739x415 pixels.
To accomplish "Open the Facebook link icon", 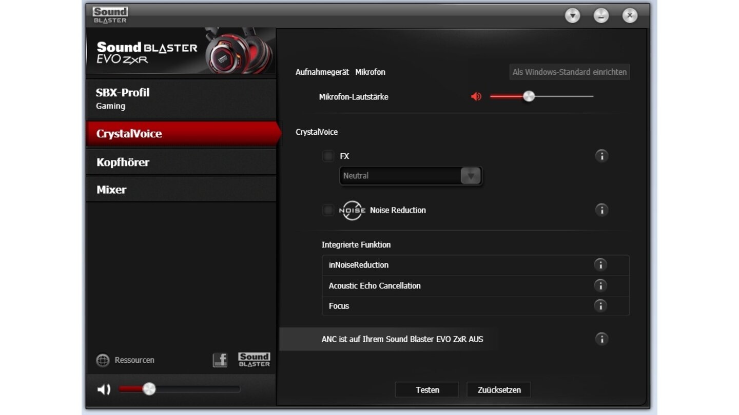I will (x=220, y=360).
